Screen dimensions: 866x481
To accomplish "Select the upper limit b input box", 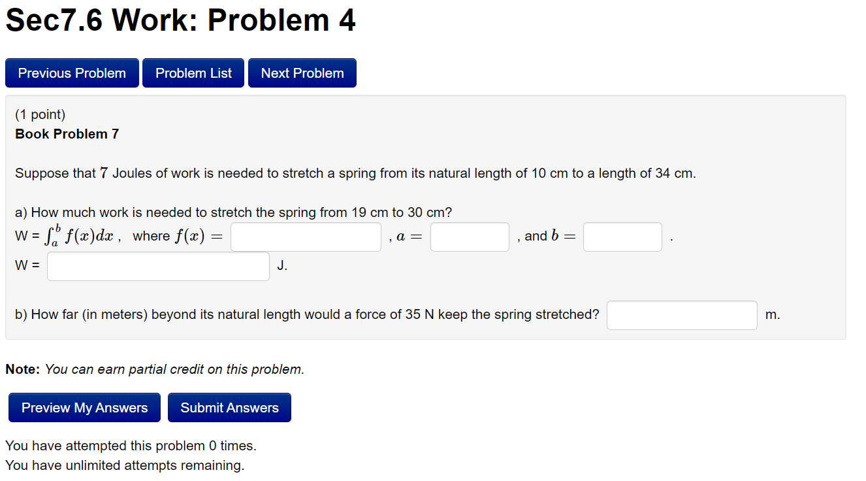I will pos(622,237).
